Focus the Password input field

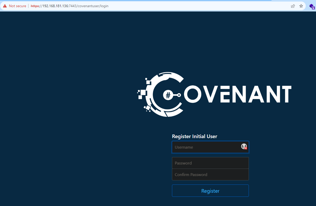tap(210, 163)
